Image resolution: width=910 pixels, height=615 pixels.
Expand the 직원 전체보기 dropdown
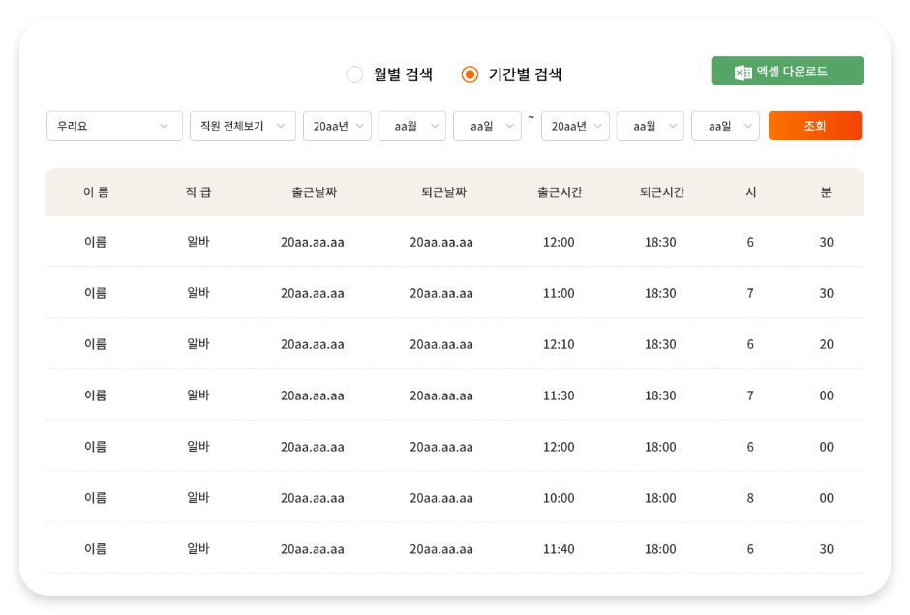243,126
